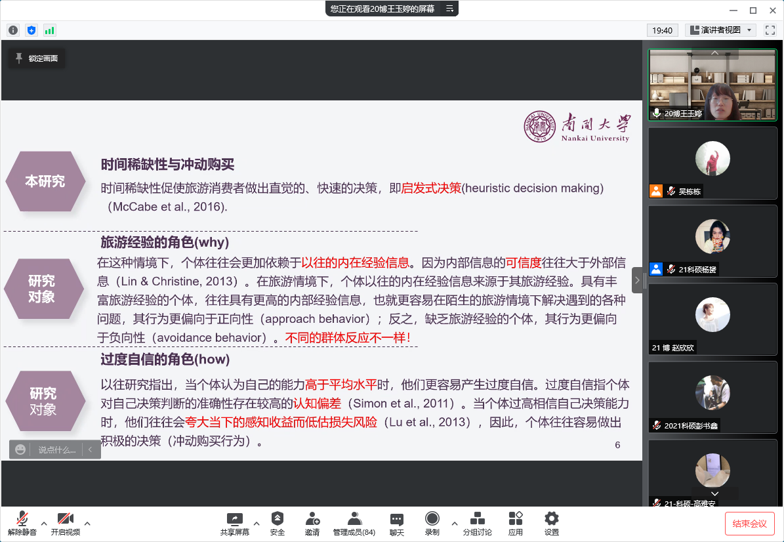
Task: Open the Invite (邀请) icon
Action: click(312, 524)
